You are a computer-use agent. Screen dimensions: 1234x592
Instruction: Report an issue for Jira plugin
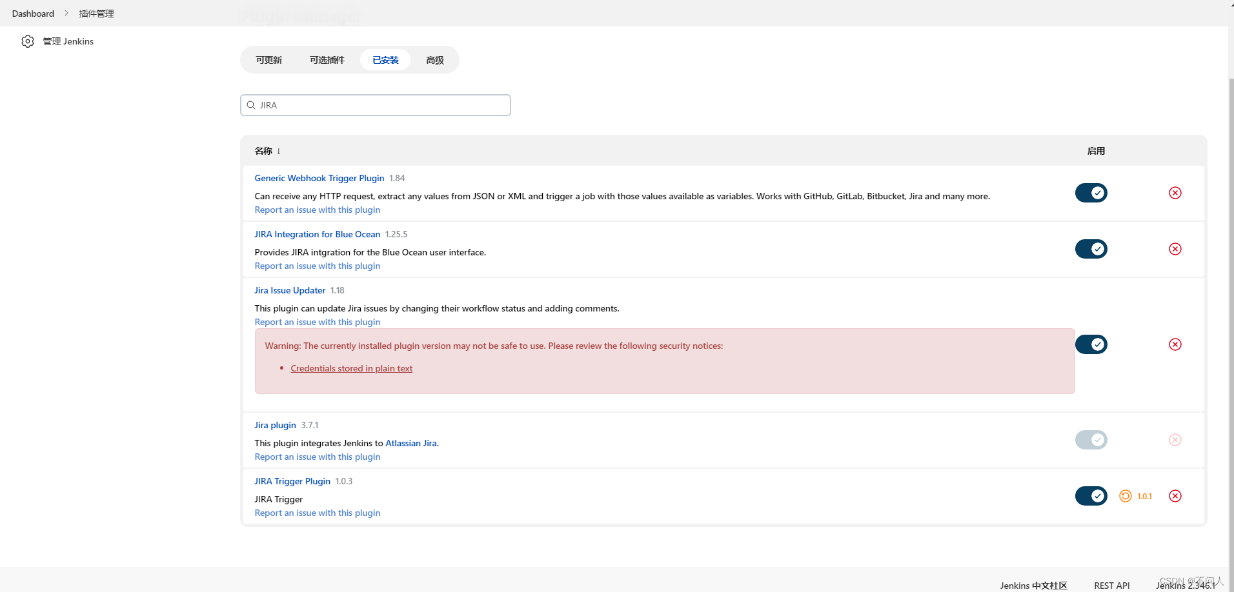[x=318, y=457]
